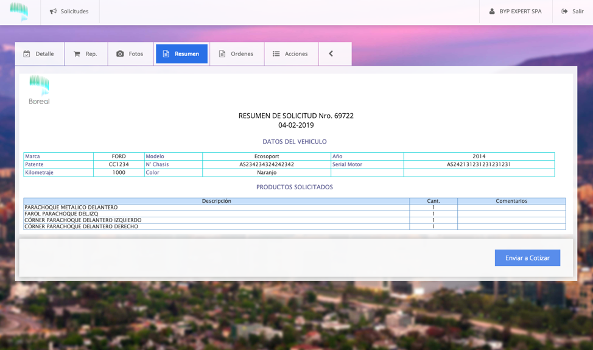The image size is (593, 350).
Task: Click the document icon on the Ordenes tab
Action: click(x=222, y=54)
